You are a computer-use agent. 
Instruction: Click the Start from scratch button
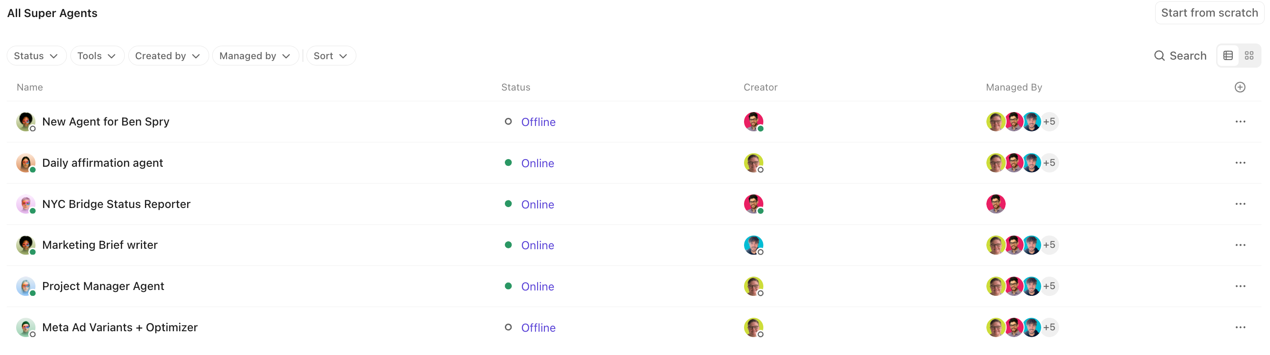coord(1209,12)
